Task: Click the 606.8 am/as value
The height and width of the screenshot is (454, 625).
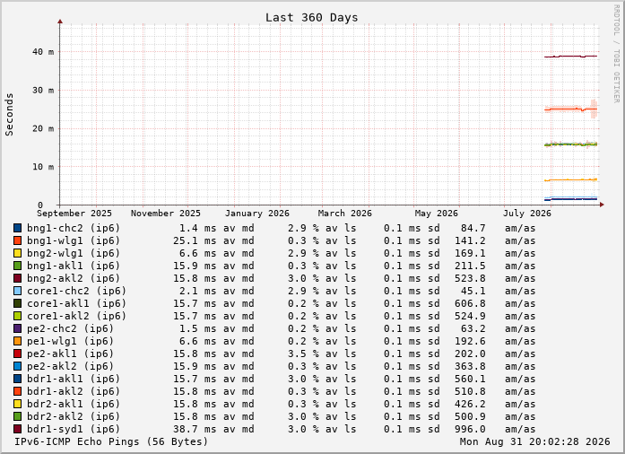Action: 471,303
